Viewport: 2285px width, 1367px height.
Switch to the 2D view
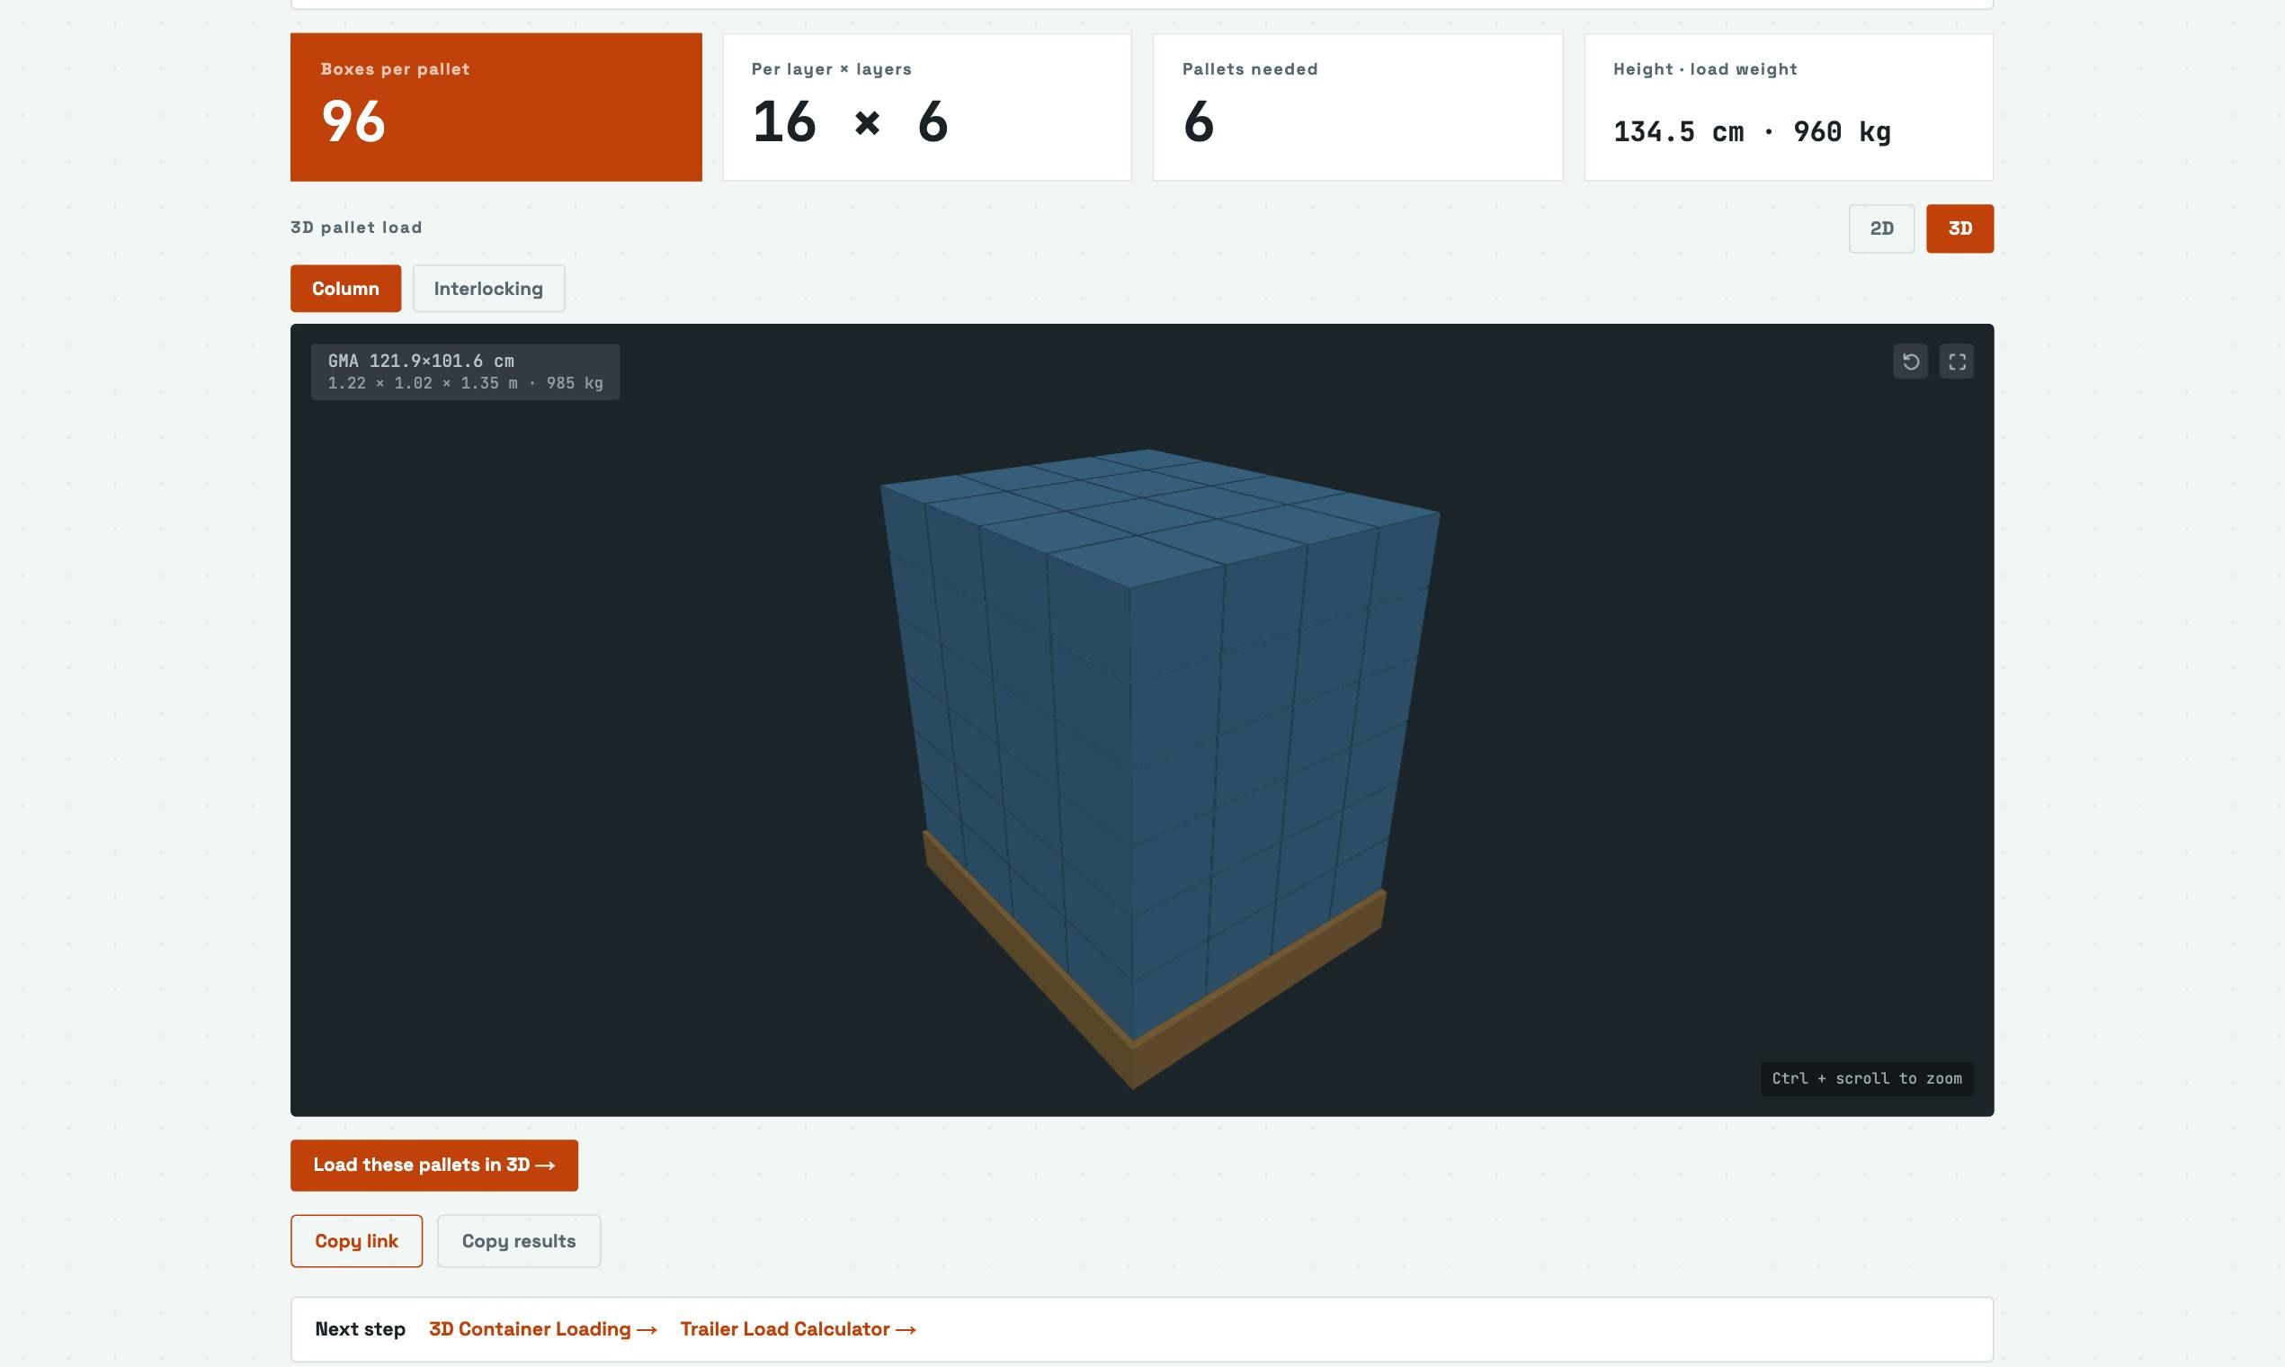[x=1880, y=228]
